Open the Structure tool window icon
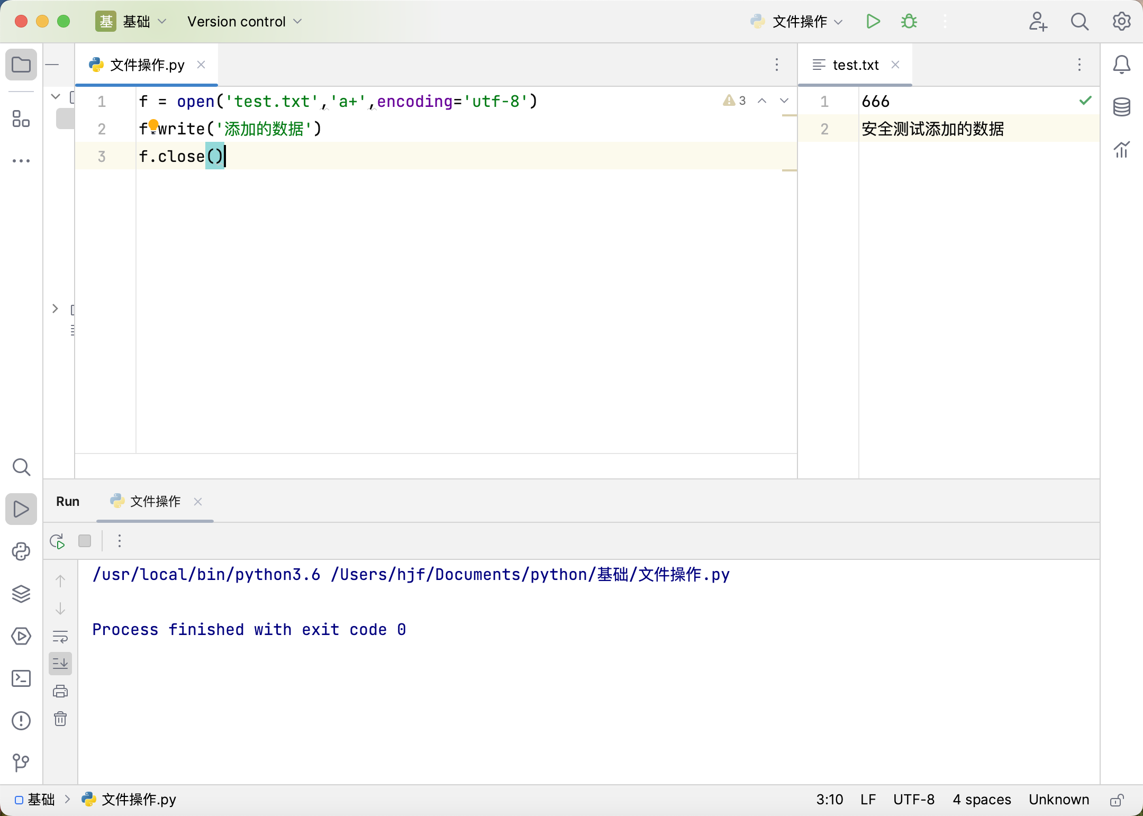Viewport: 1143px width, 816px height. click(21, 119)
